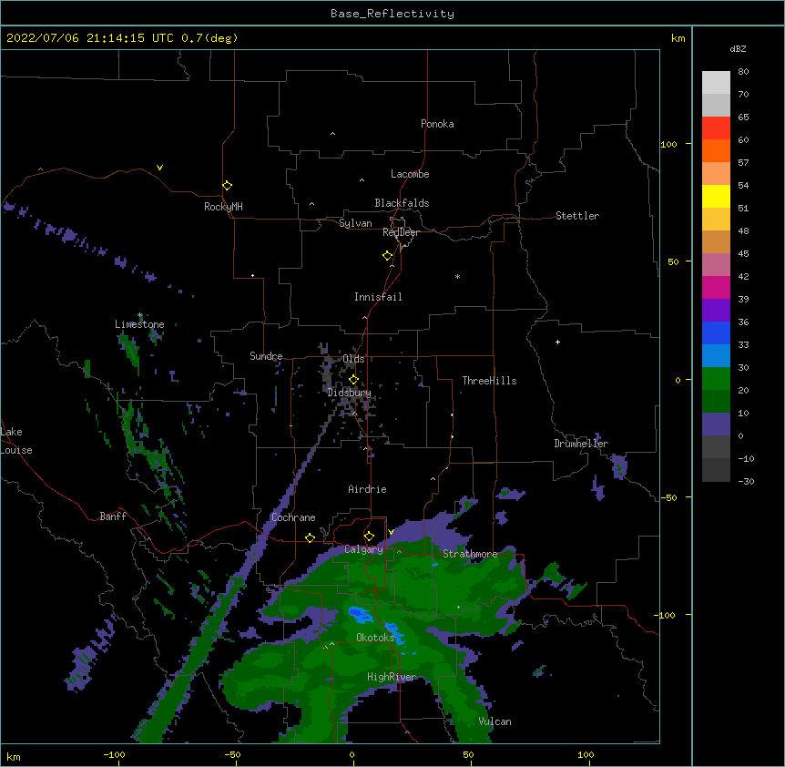Click the yellow V marker northwest of RockyMH
Viewport: 785px width, 767px height.
point(159,168)
